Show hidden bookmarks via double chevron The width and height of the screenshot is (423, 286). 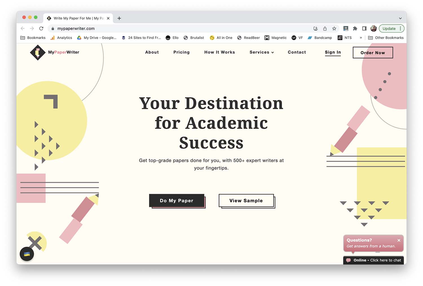click(361, 38)
